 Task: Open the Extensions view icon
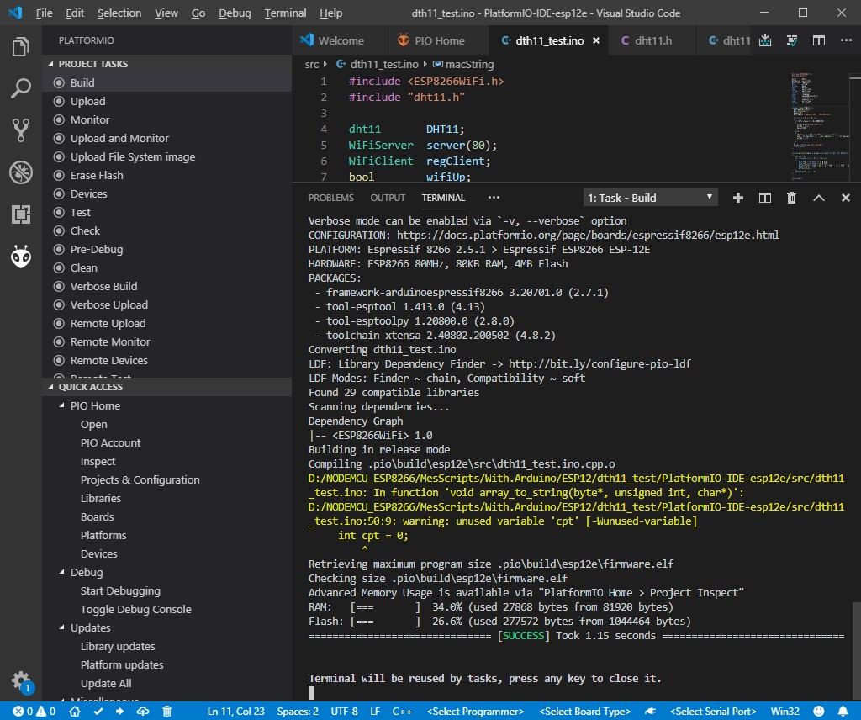(21, 214)
